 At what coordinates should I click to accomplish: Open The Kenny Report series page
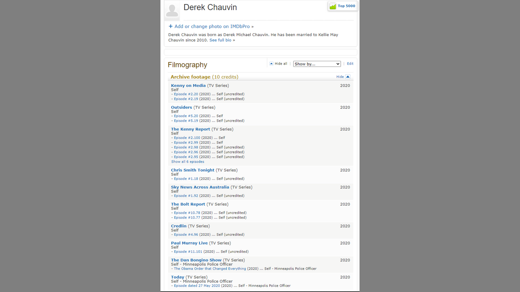[191, 129]
